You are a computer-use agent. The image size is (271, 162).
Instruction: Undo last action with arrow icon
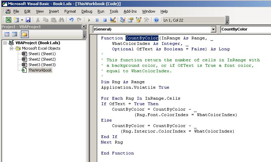click(x=71, y=20)
